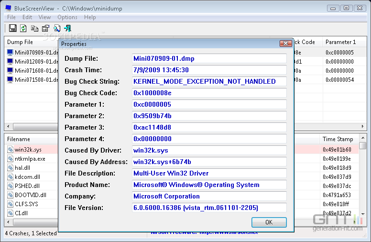Click the File Version value field

point(209,208)
